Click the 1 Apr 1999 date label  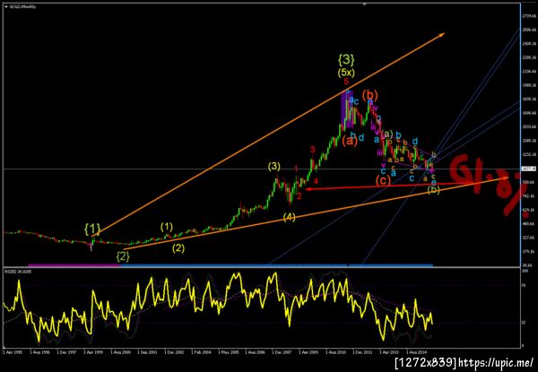[x=93, y=351]
